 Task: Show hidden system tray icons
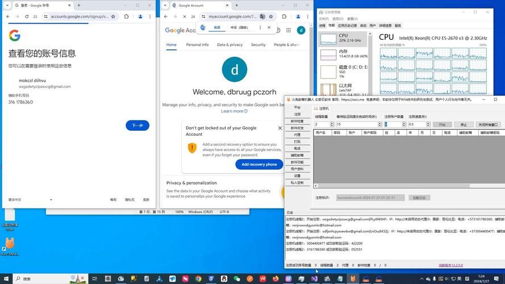421,279
